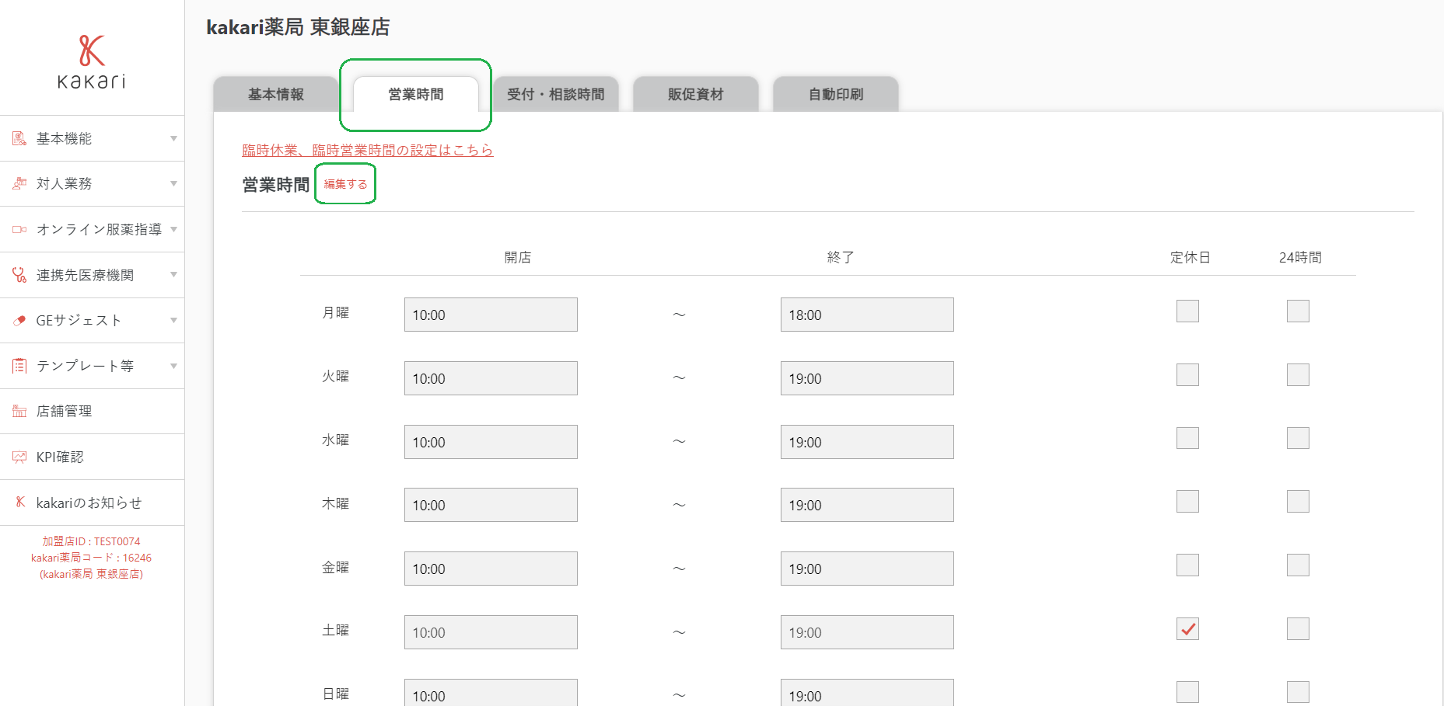This screenshot has width=1444, height=713.
Task: Click the 定休日 column header
Action: [x=1190, y=257]
